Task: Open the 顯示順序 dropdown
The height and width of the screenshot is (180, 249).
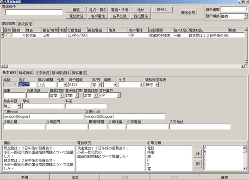Action: pyautogui.click(x=245, y=16)
